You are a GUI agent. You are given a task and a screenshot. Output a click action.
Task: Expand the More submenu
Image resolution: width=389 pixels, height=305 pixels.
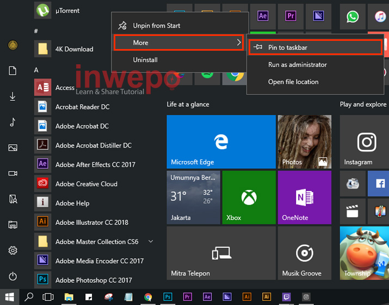pyautogui.click(x=178, y=42)
